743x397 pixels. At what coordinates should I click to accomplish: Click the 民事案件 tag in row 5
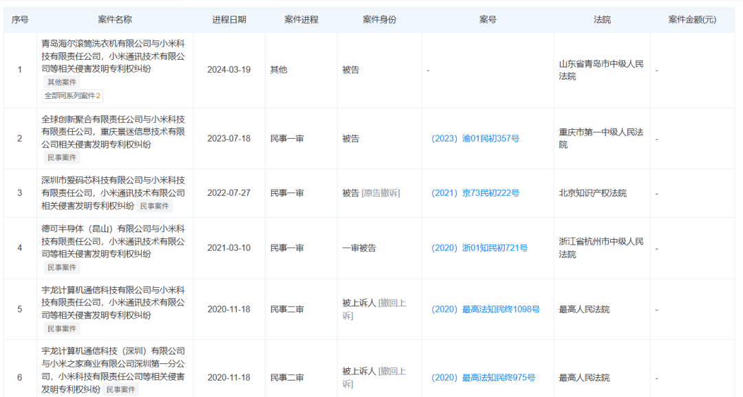pyautogui.click(x=62, y=329)
